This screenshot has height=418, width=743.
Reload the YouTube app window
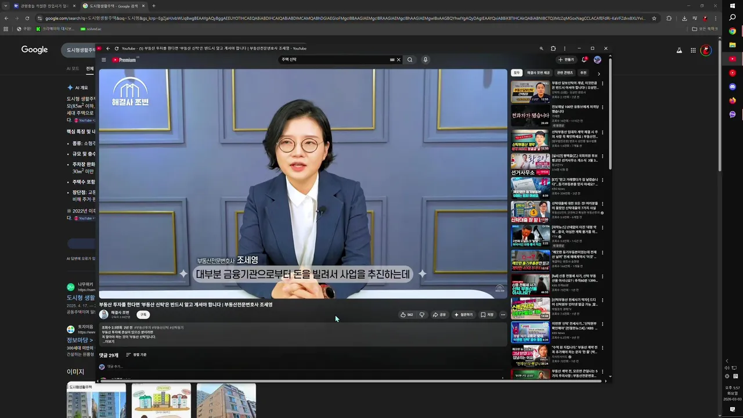pos(117,48)
